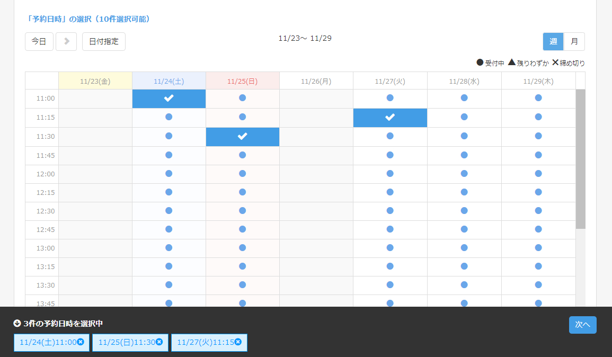Screen dimensions: 612x357
Task: Open the 日付指定 date picker
Action: (x=104, y=41)
